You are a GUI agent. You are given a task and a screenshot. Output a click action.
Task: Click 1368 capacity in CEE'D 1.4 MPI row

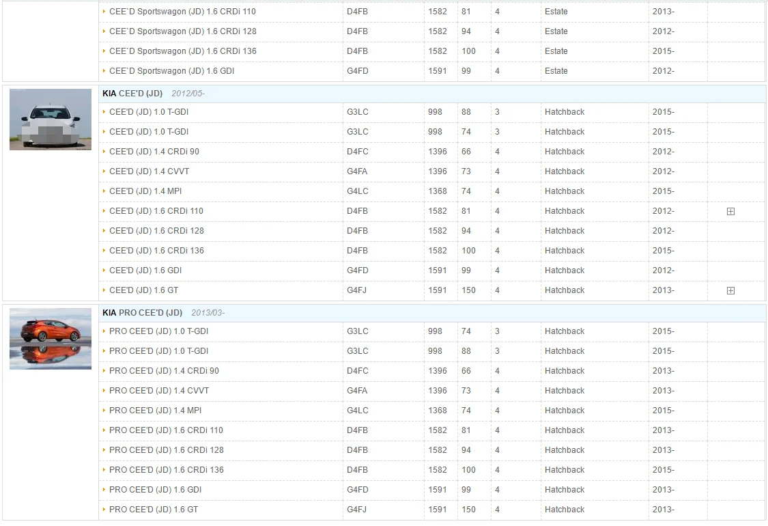pos(438,191)
